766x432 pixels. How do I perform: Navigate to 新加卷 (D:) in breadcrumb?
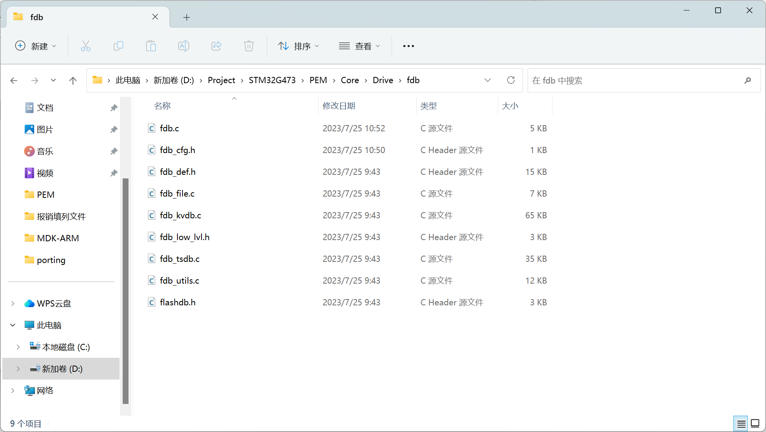[x=174, y=80]
